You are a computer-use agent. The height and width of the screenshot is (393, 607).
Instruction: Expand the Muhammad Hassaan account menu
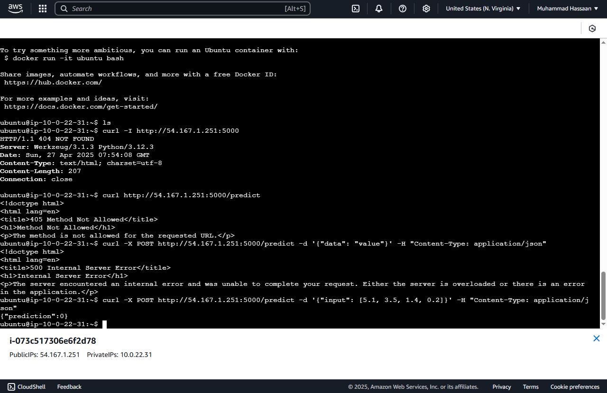(568, 9)
